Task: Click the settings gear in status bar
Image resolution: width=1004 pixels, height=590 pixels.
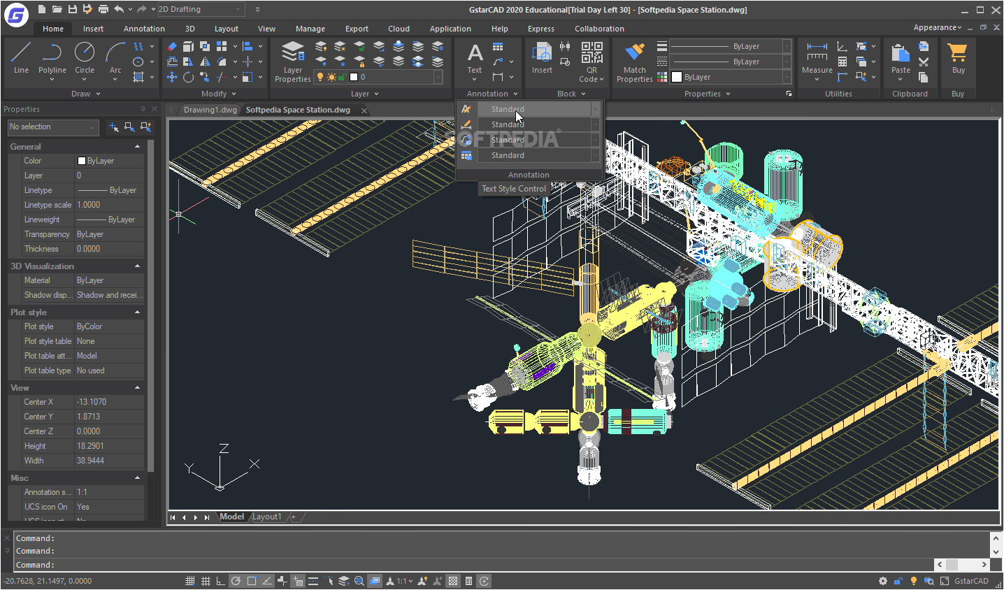Action: point(883,581)
